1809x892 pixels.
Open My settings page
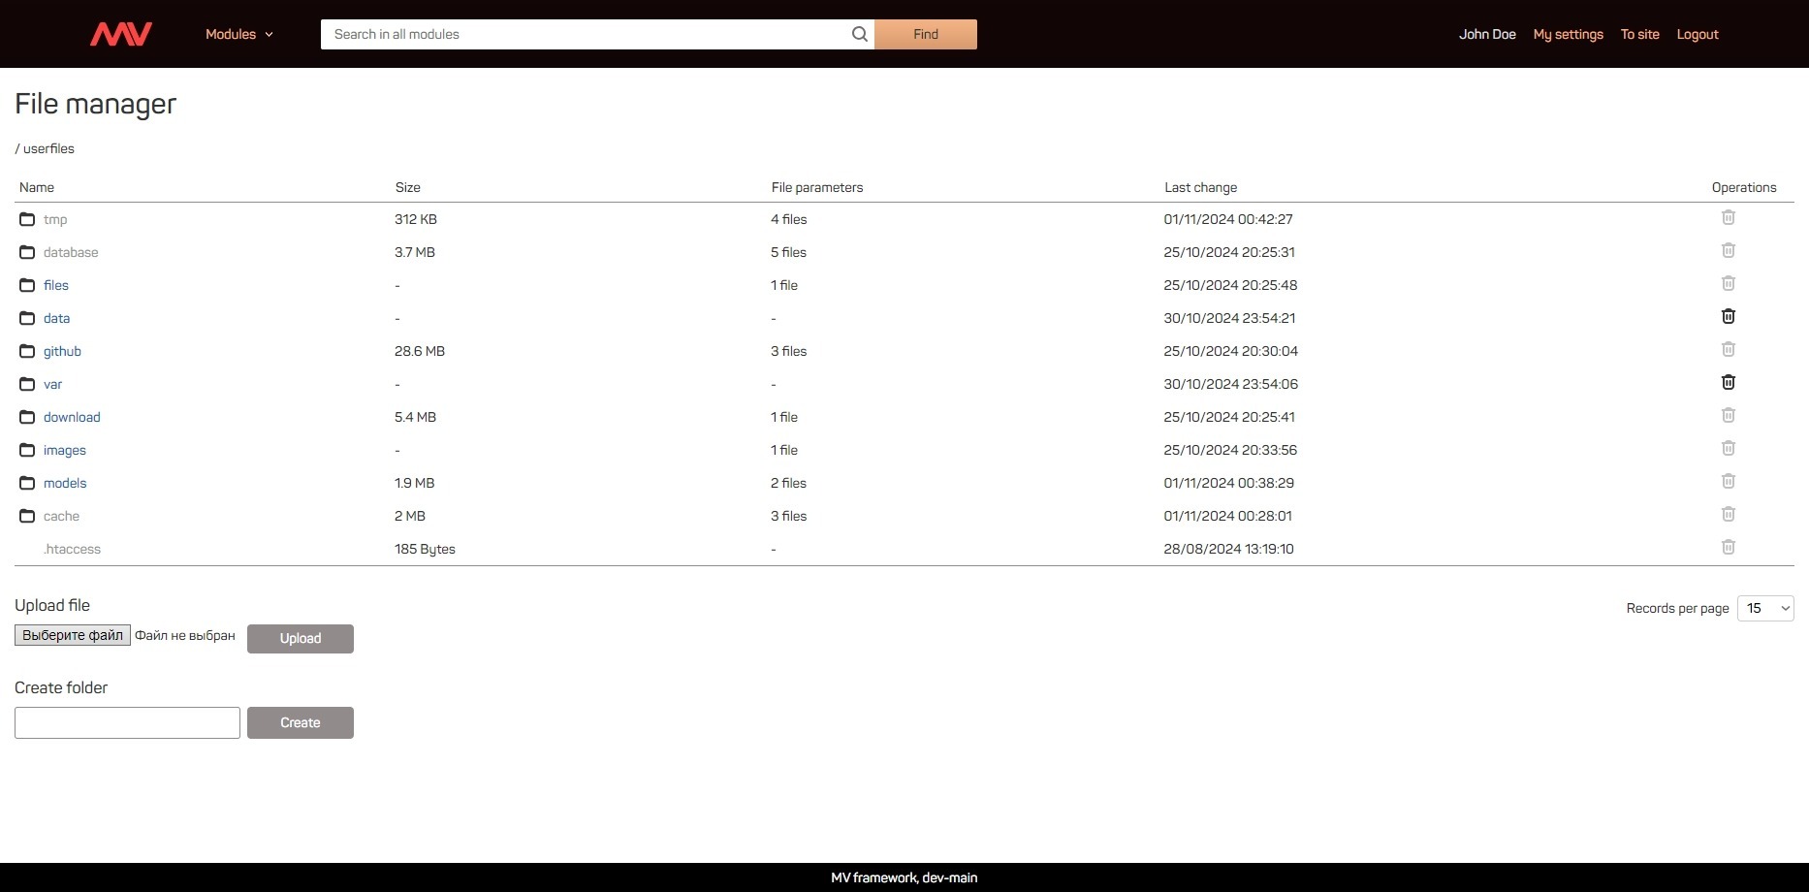[1568, 34]
